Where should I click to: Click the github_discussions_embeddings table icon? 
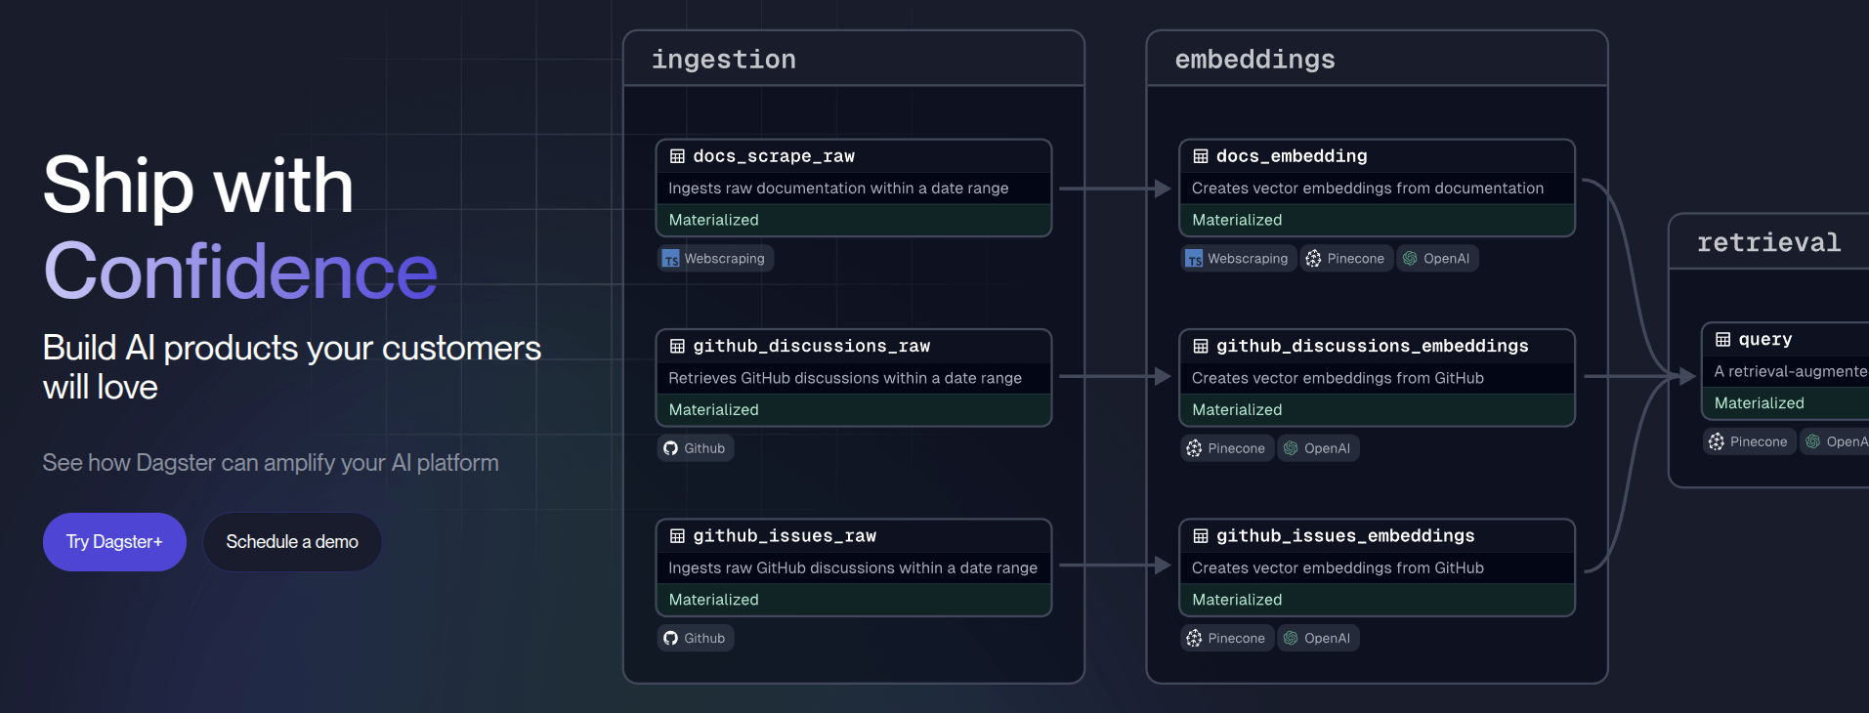pyautogui.click(x=1201, y=346)
